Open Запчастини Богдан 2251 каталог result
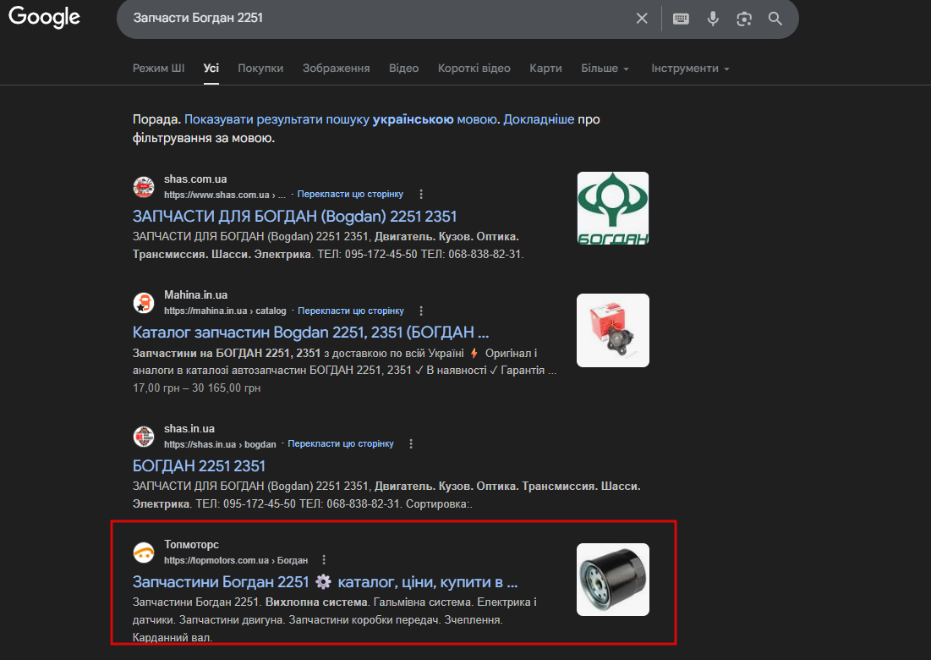931x660 pixels. coord(326,581)
